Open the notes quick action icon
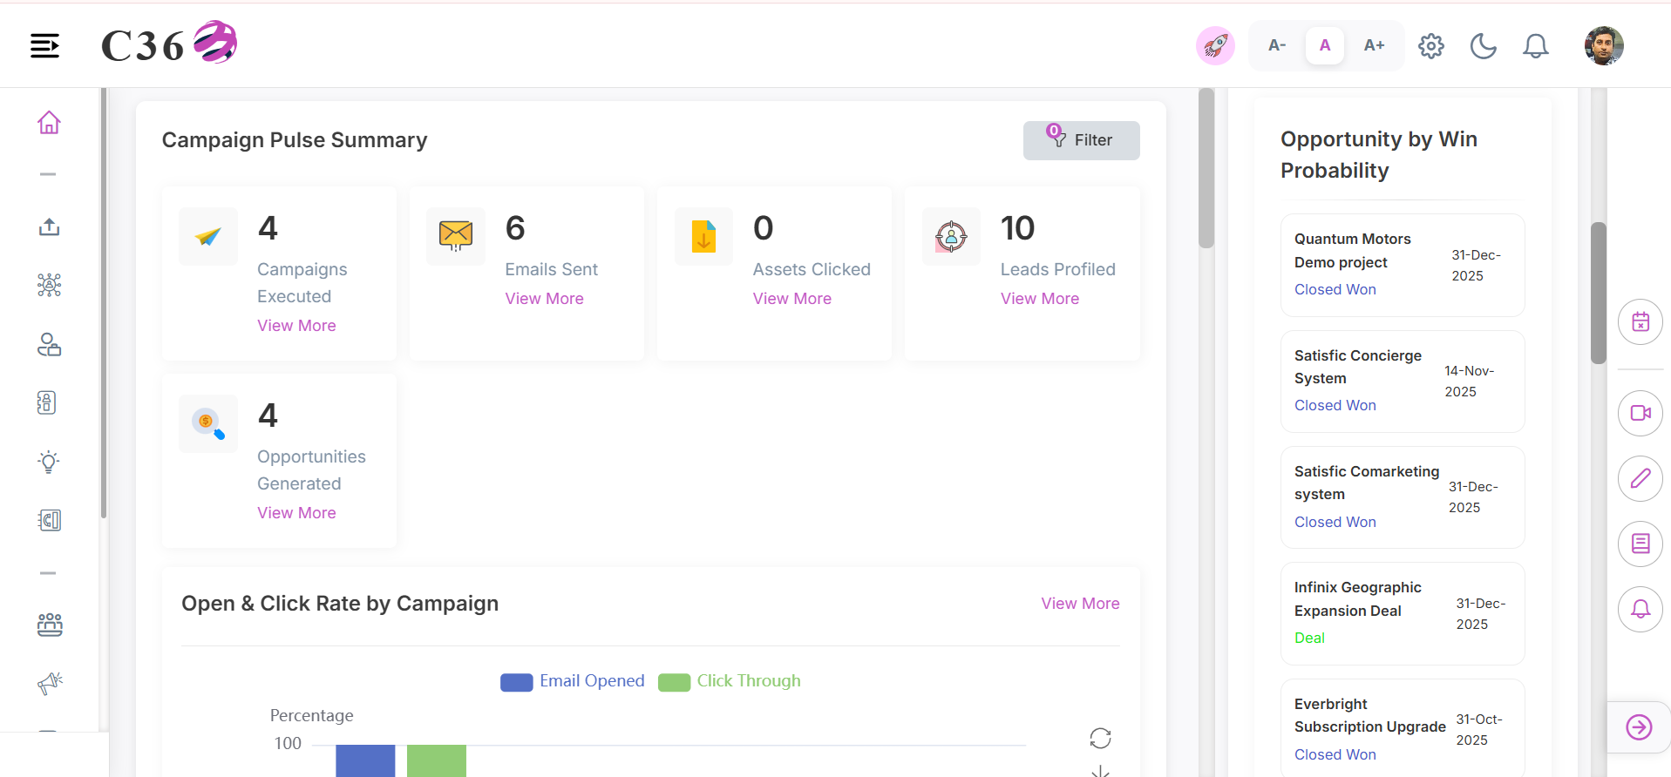Image resolution: width=1671 pixels, height=777 pixels. point(1640,544)
